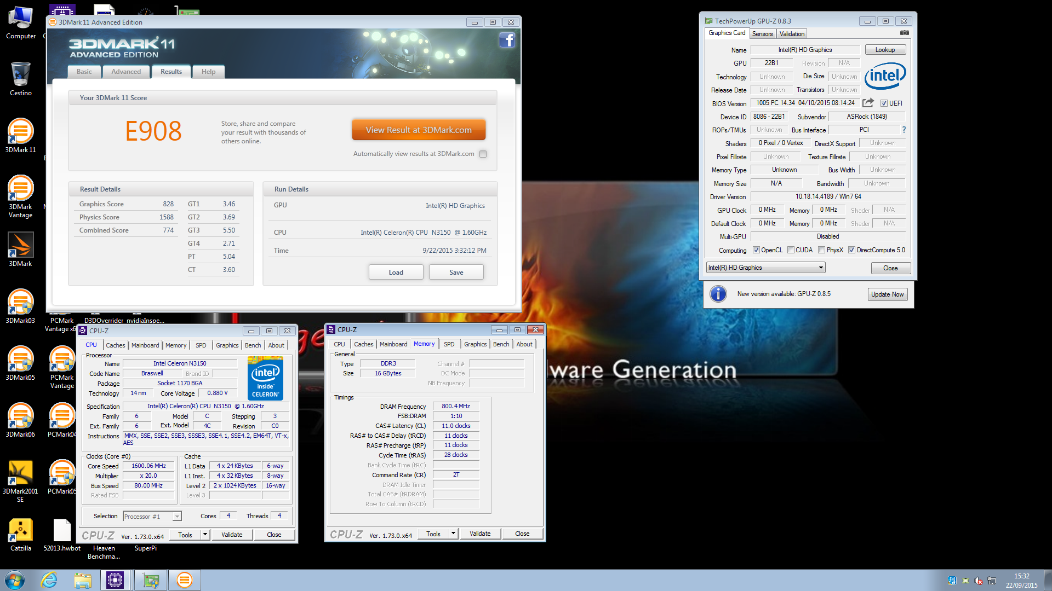This screenshot has width=1052, height=591.
Task: Open Mainboard tab in CPU-Z CPU window
Action: pos(145,345)
